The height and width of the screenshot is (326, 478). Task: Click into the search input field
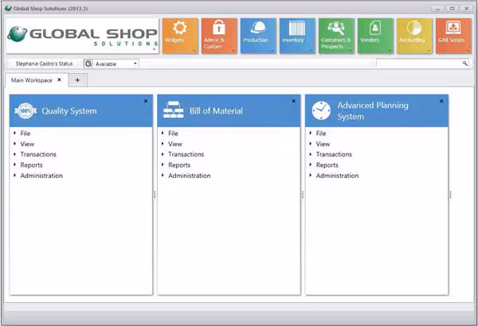pos(419,64)
